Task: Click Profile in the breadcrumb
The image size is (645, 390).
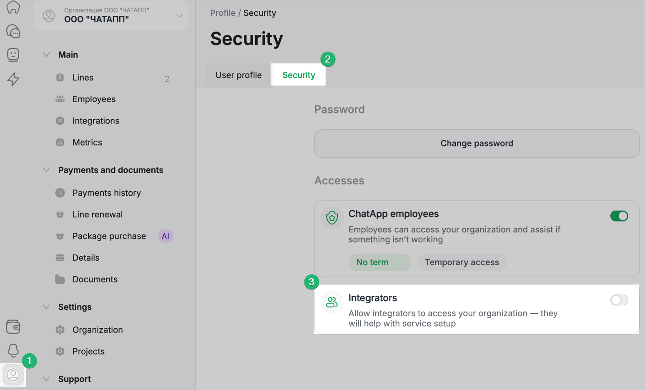Action: click(x=223, y=13)
